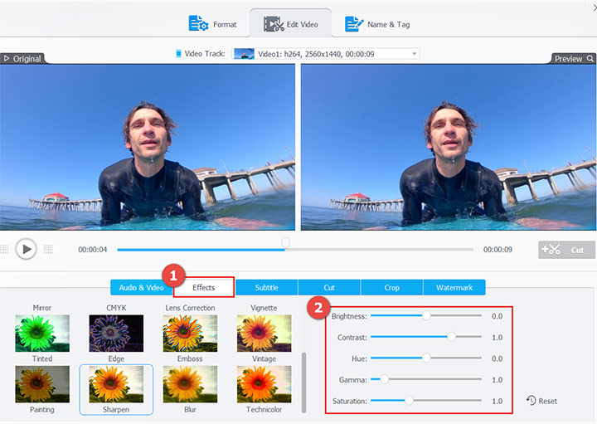The width and height of the screenshot is (597, 424).
Task: Open the Name & Tag tab
Action: (x=377, y=24)
